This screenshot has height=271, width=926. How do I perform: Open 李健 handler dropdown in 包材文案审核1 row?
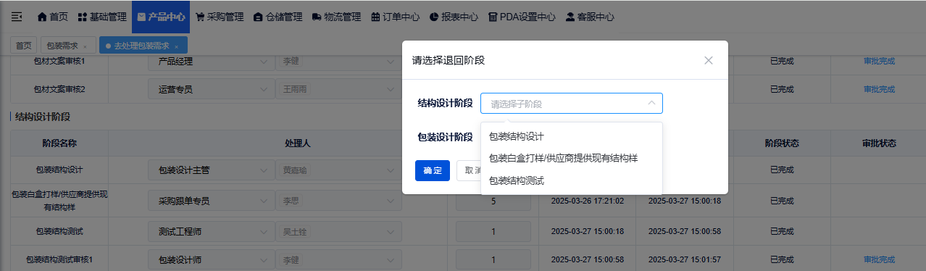[338, 62]
